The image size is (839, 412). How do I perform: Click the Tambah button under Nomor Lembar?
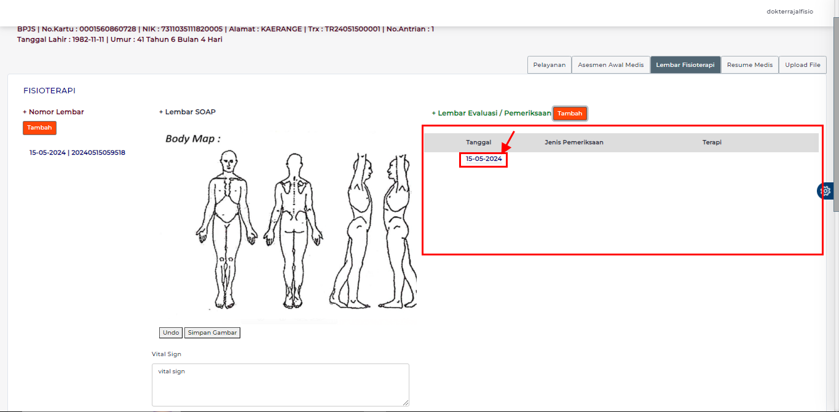39,127
